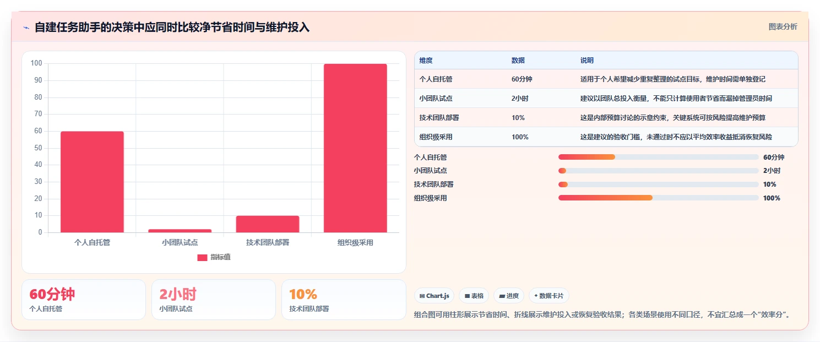Viewport: 820px width, 342px height.
Task: Select table cell 个人自托管
Action: pyautogui.click(x=436, y=79)
